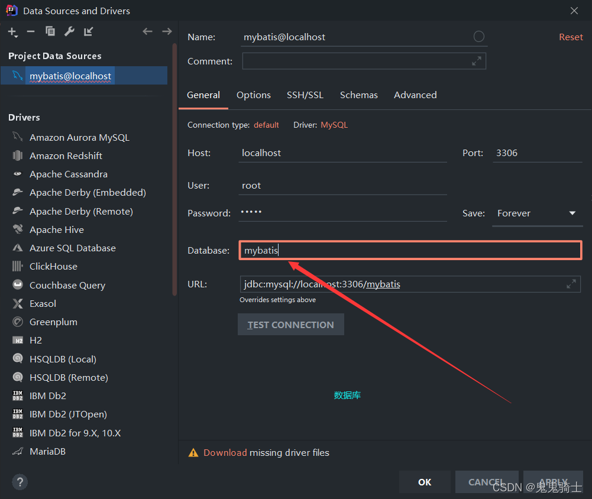The height and width of the screenshot is (499, 592).
Task: Open the Schemas tab
Action: click(x=358, y=95)
